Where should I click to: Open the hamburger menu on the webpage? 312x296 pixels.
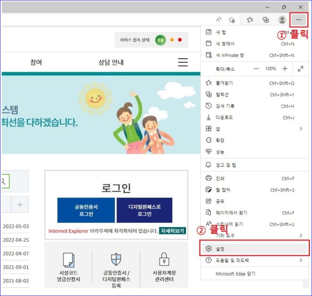(x=183, y=62)
